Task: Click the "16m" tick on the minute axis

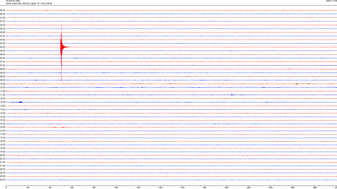Action: pyautogui.click(x=183, y=188)
